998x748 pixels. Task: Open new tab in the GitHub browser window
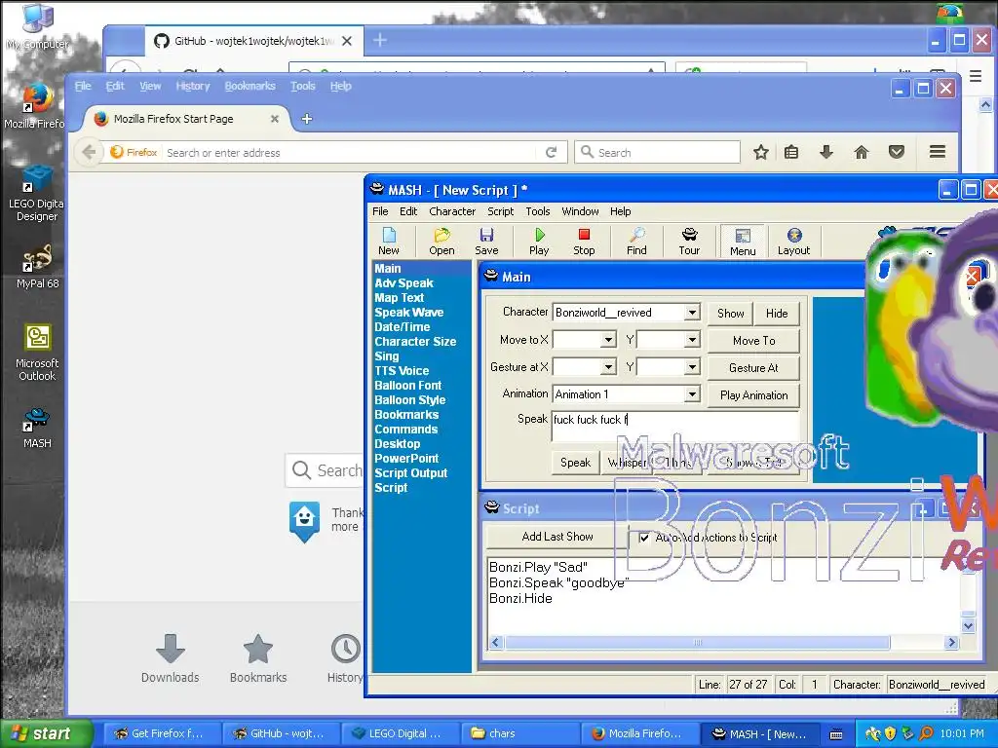coord(380,41)
